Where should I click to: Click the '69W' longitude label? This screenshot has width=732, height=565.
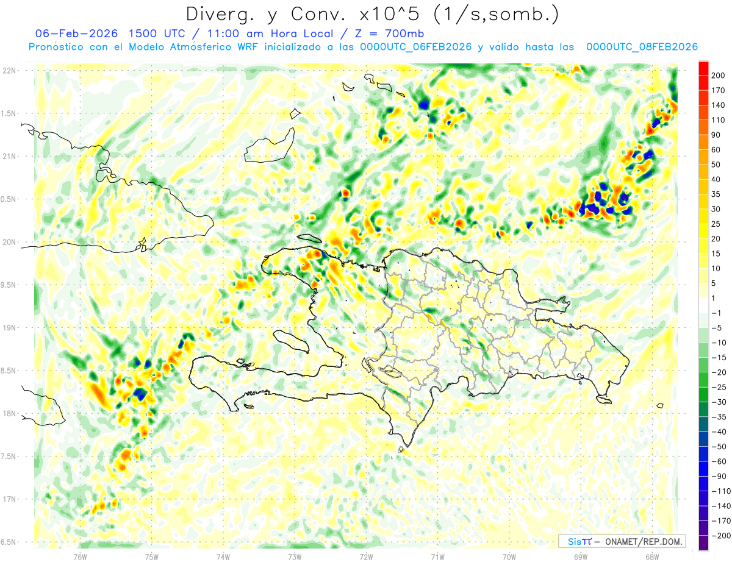(x=581, y=557)
